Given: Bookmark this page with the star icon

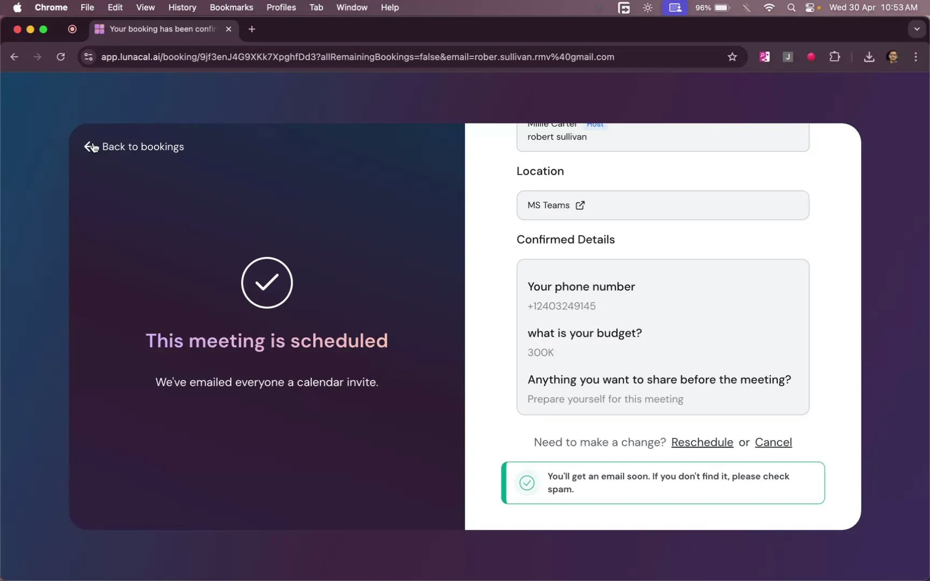Looking at the screenshot, I should [732, 57].
